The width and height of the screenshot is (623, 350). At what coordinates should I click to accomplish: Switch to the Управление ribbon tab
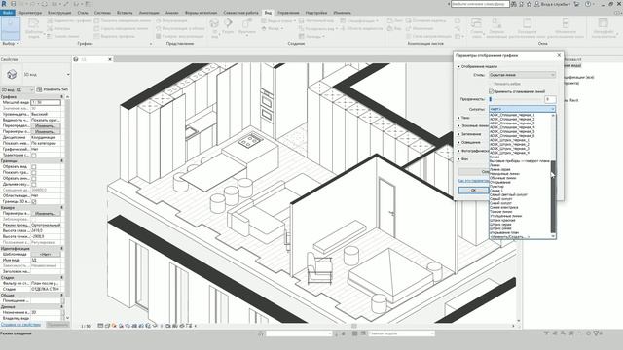click(288, 13)
